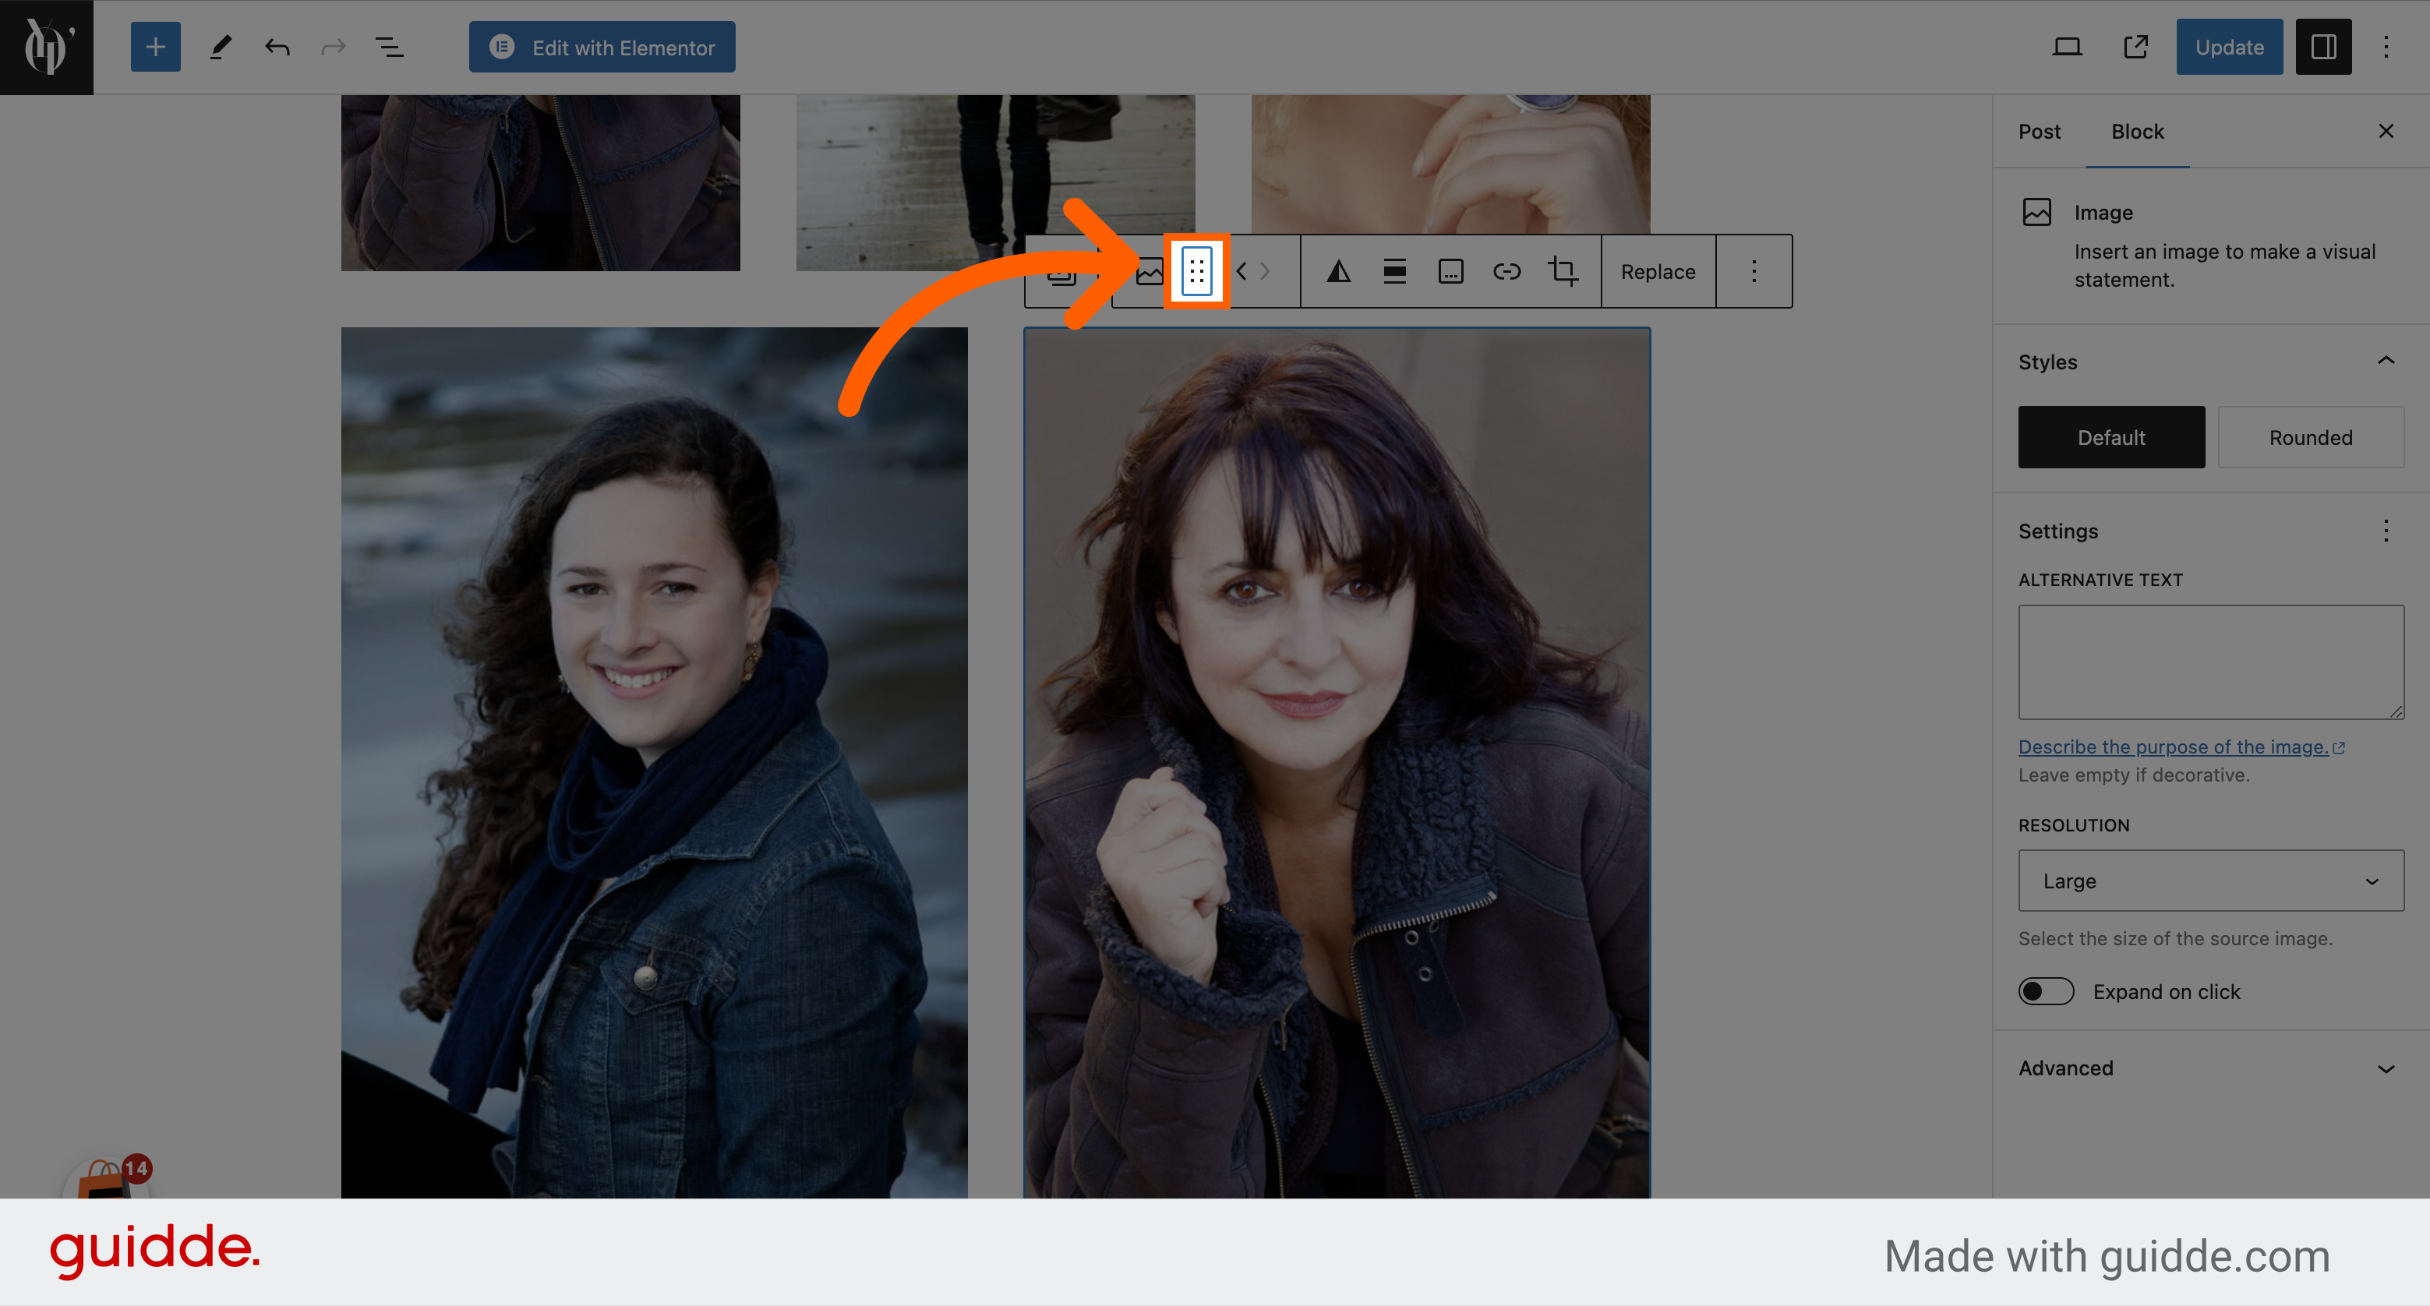The image size is (2430, 1306).
Task: Open post preview in new tab
Action: 2135,48
